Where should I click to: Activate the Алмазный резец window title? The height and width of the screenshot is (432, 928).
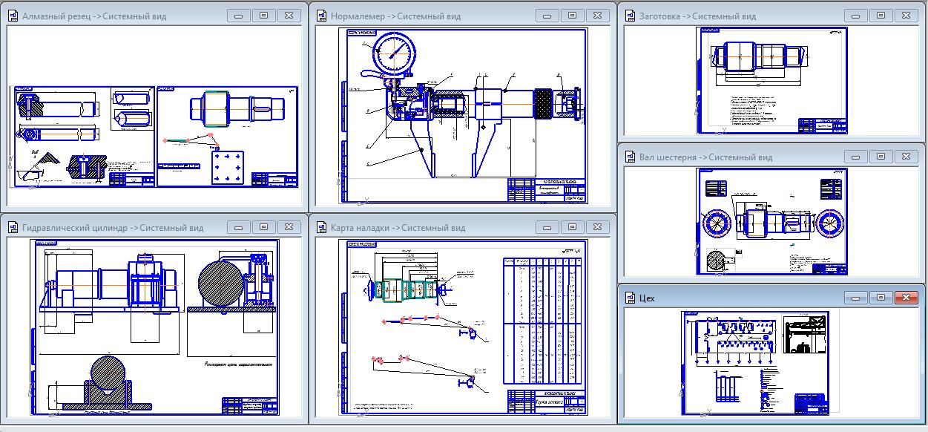[x=94, y=16]
